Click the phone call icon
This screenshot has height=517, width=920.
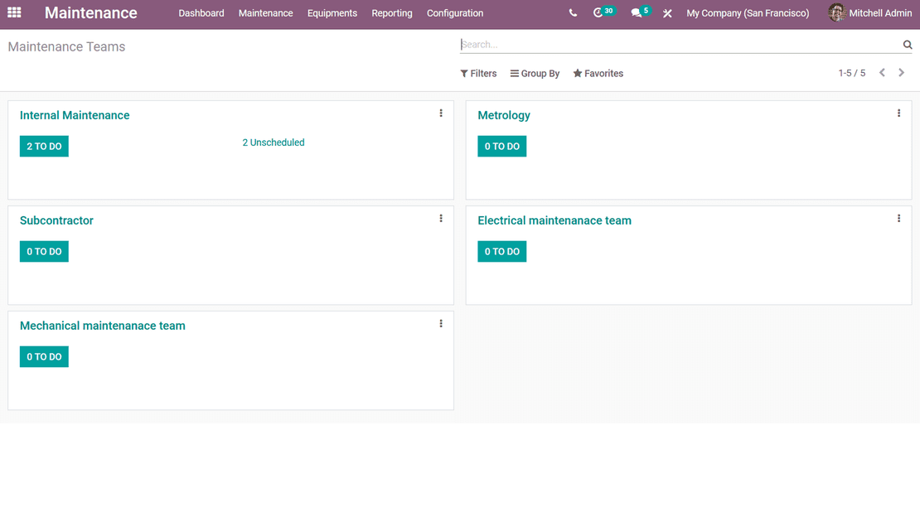[x=573, y=13]
